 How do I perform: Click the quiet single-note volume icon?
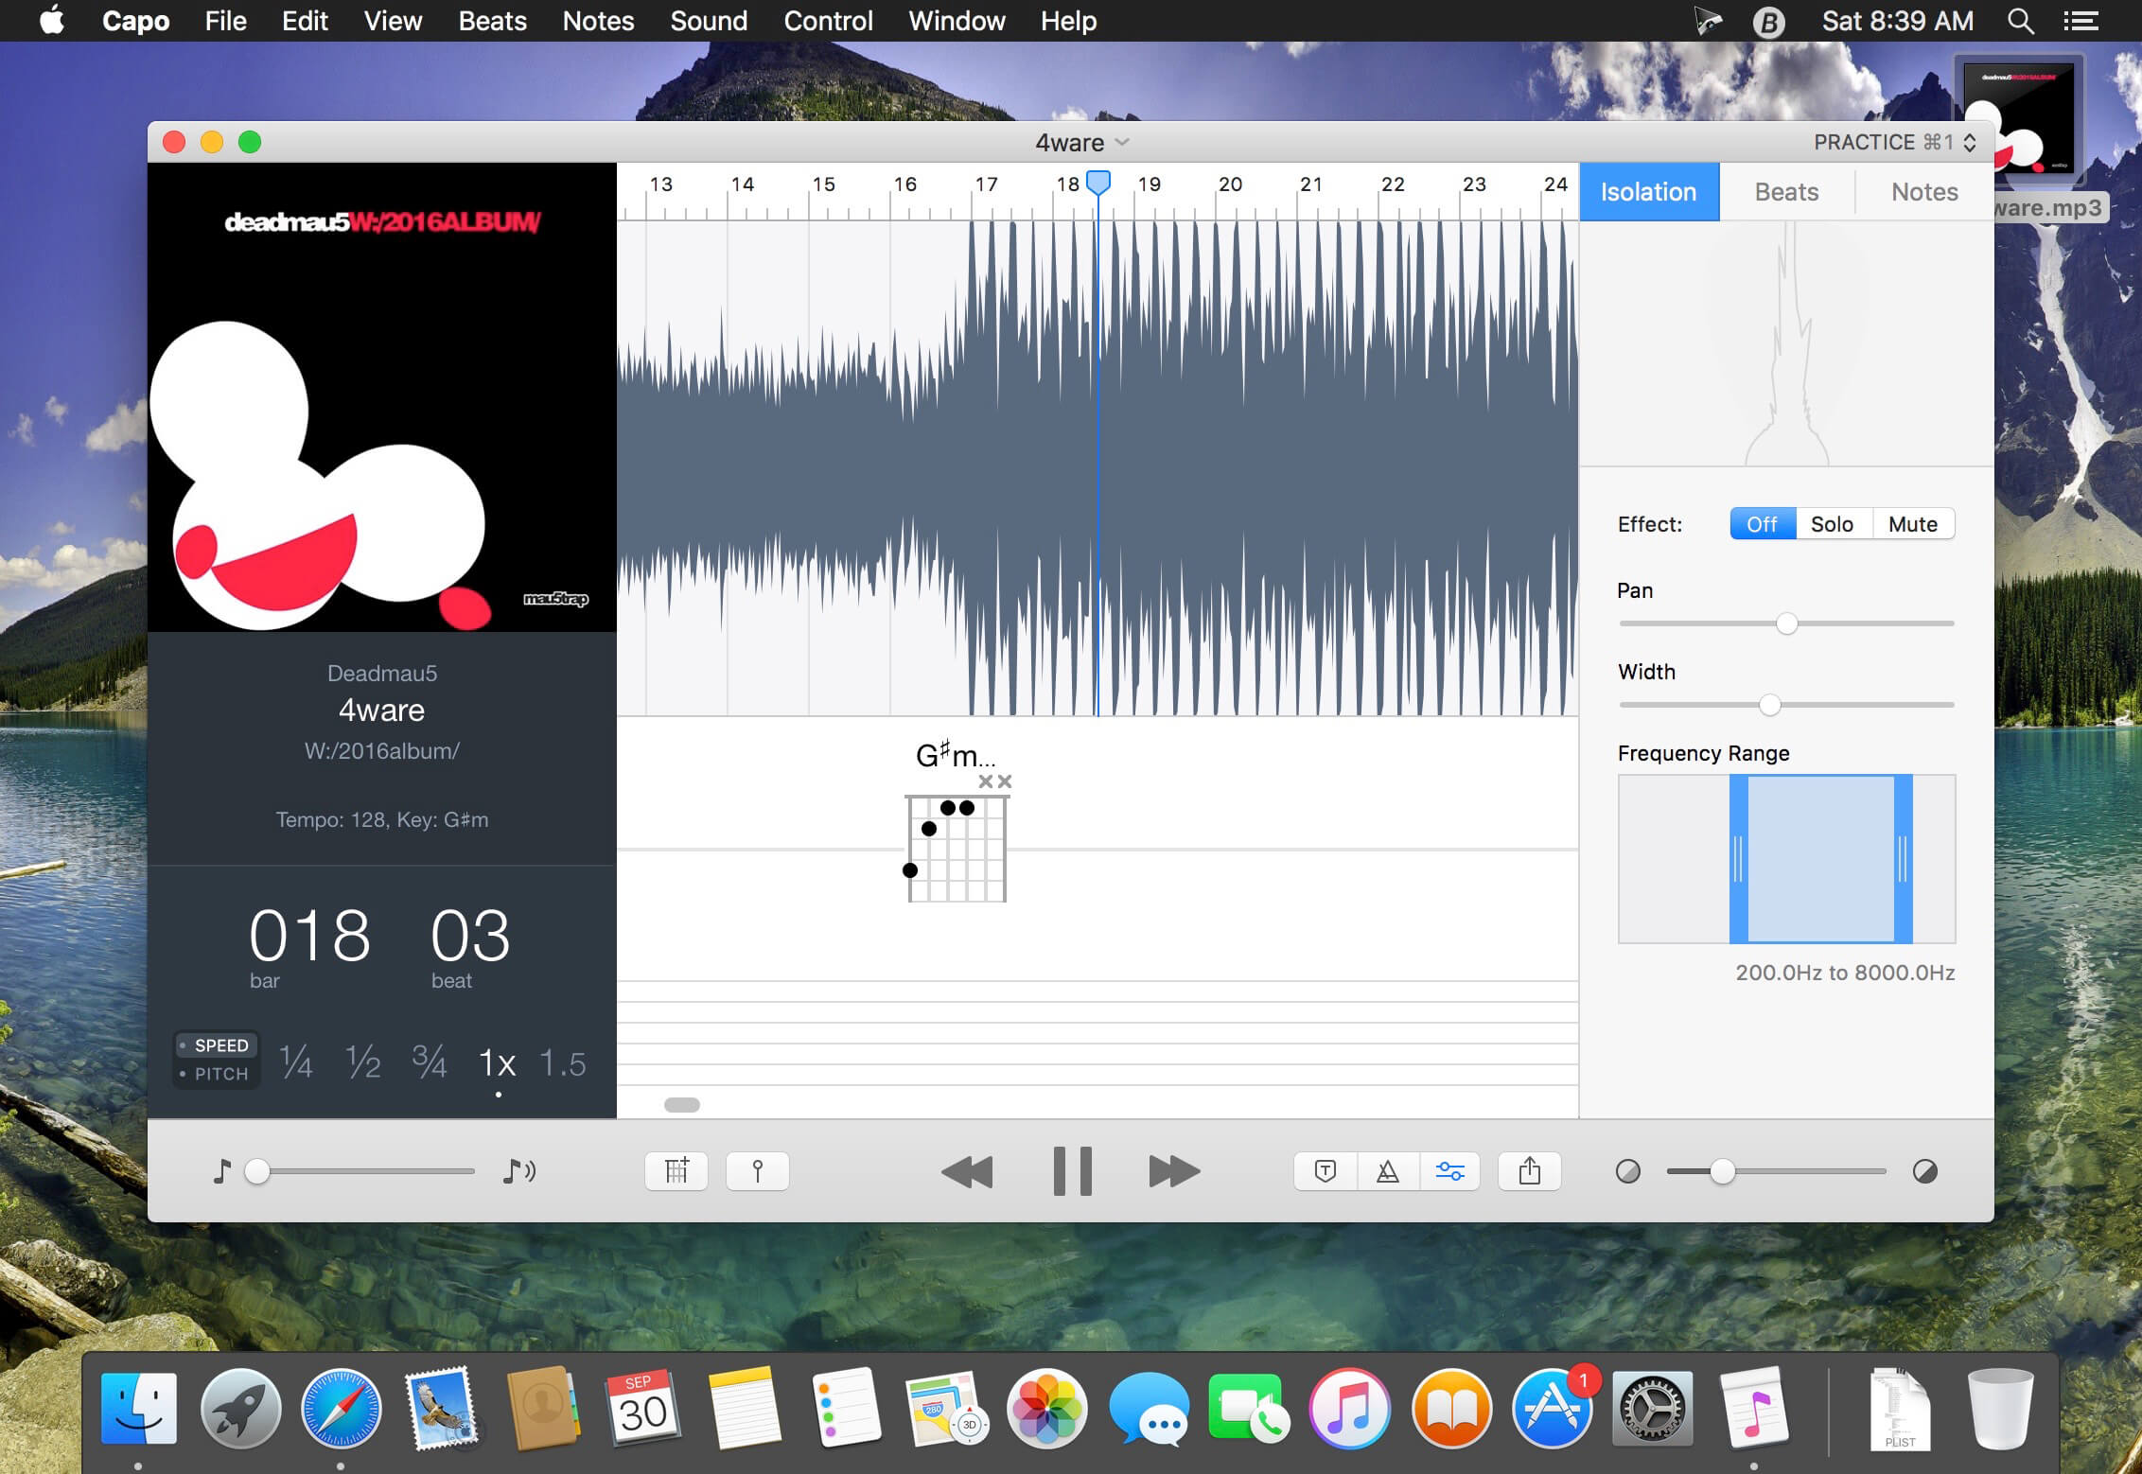(221, 1171)
